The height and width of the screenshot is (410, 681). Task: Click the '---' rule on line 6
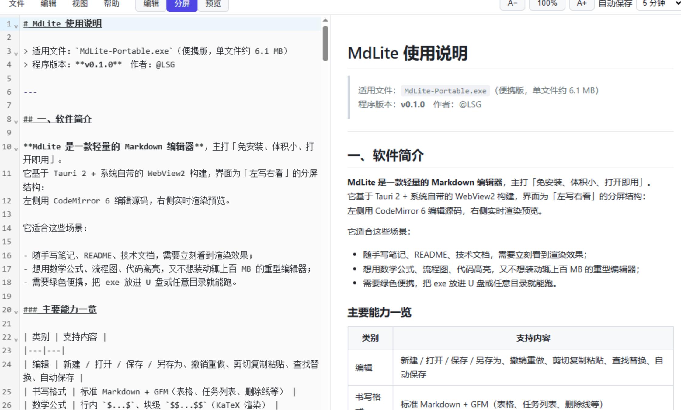30,92
